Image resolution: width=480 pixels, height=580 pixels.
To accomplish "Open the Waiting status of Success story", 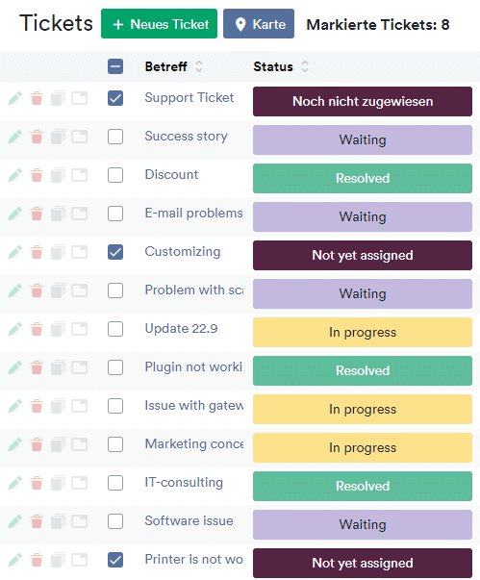I will tap(363, 139).
